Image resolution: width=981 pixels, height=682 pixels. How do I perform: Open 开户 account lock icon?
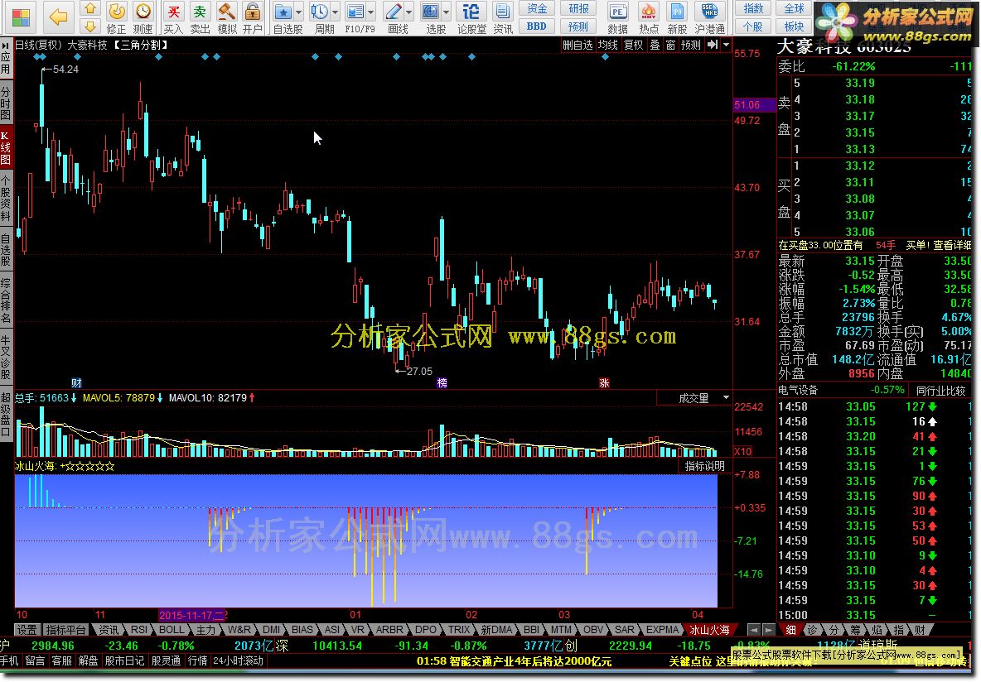pyautogui.click(x=253, y=17)
